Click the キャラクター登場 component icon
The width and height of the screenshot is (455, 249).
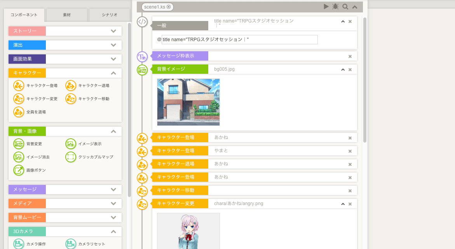[19, 85]
